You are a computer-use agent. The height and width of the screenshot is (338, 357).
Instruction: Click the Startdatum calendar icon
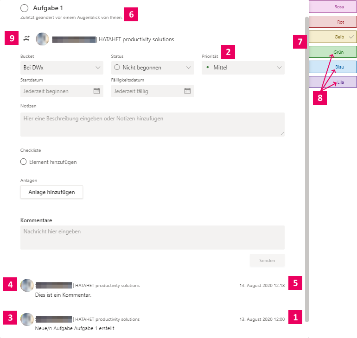[96, 91]
